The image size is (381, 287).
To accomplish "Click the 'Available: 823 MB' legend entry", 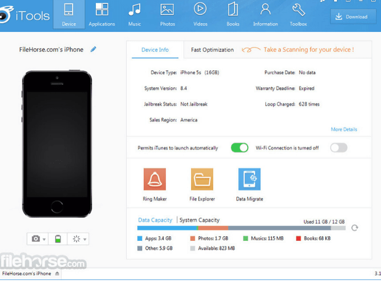I will [x=216, y=249].
